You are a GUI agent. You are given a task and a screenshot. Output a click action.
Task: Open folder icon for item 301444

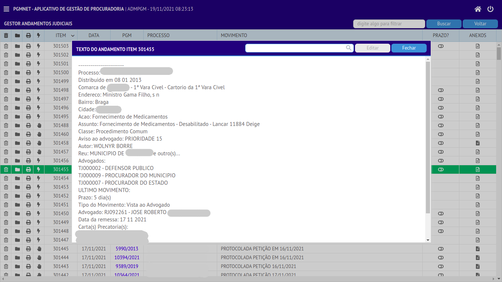(17, 257)
